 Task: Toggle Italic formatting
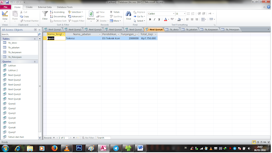point(154,20)
